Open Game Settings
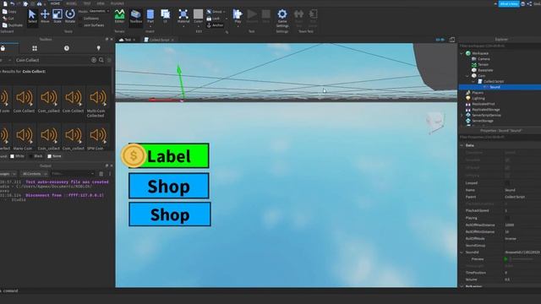The height and width of the screenshot is (304, 541). [x=281, y=19]
